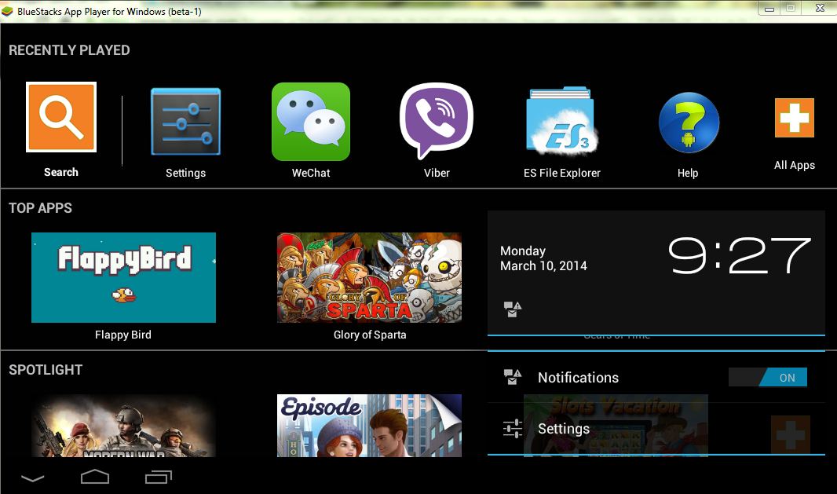Click the Search label text
The width and height of the screenshot is (837, 494).
click(61, 172)
